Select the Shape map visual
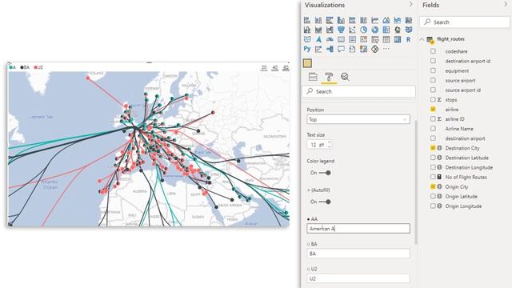Screen dimensions: 512x288 [307, 39]
